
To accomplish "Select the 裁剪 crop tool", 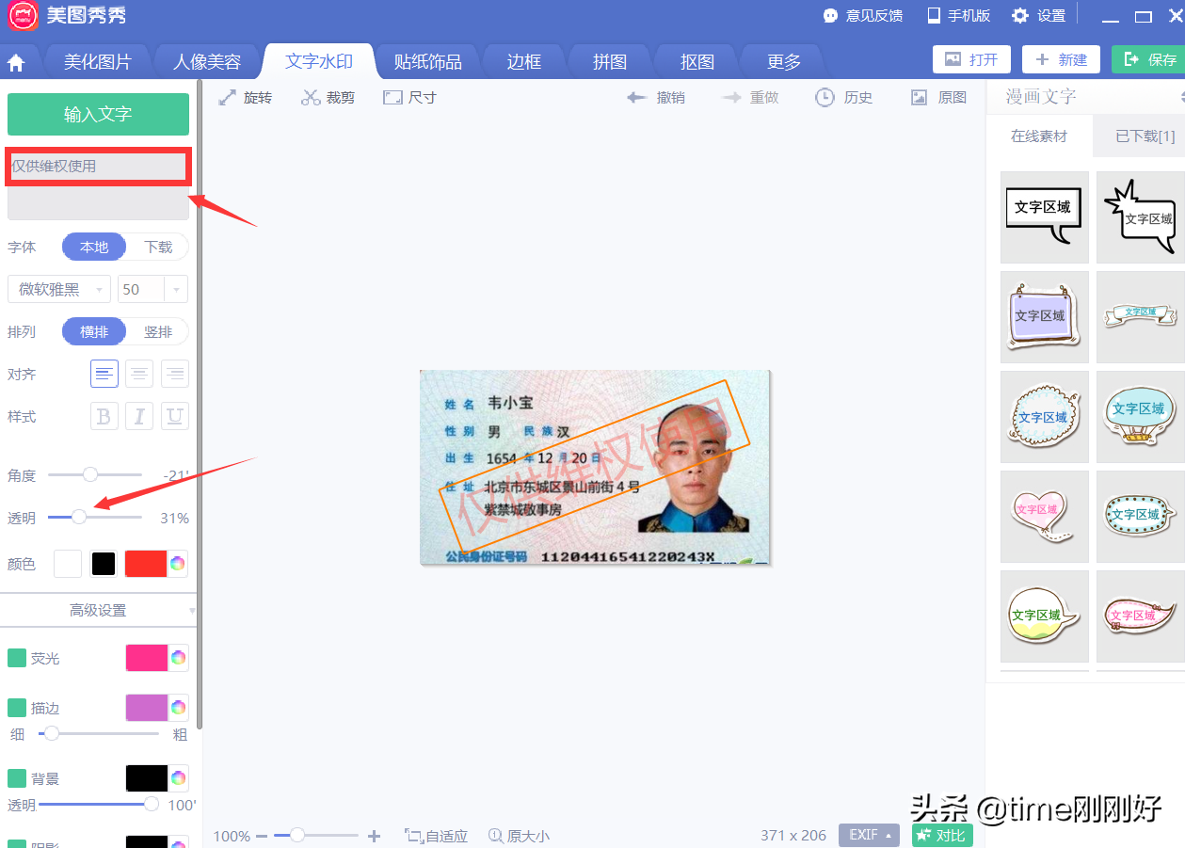I will tap(328, 97).
